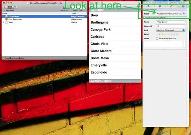Select the File's Owner row
This screenshot has width=191, height=135.
click(x=45, y=16)
